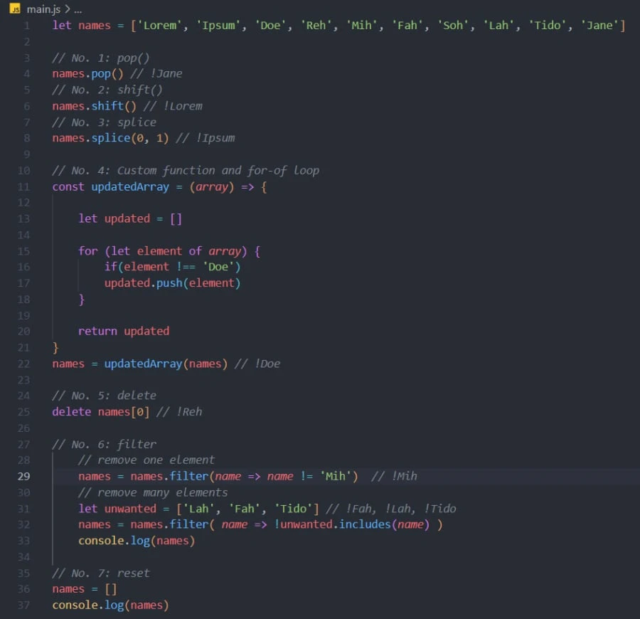This screenshot has width=640, height=619.
Task: Select the for-of loop keyword
Action: (87, 250)
